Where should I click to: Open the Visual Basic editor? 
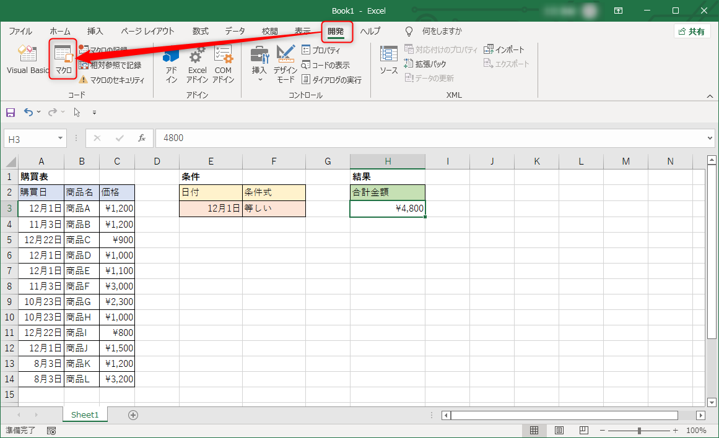[x=27, y=60]
